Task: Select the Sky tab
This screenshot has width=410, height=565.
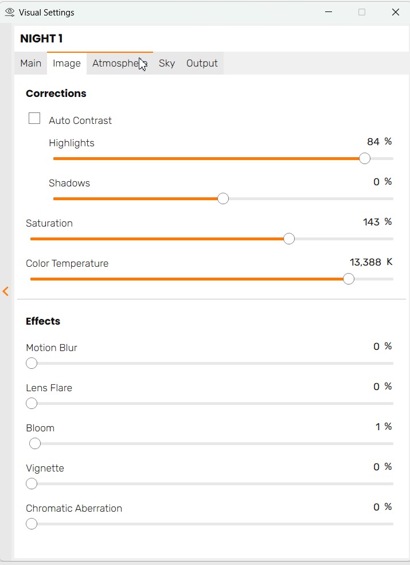Action: pyautogui.click(x=167, y=64)
